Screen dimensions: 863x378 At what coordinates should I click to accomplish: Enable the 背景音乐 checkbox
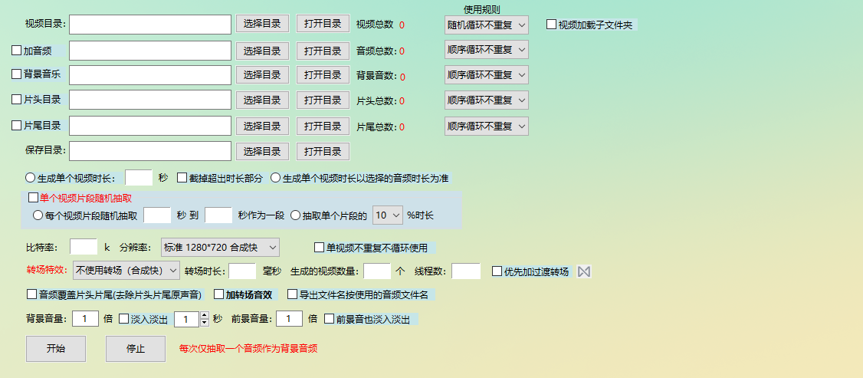coord(17,73)
